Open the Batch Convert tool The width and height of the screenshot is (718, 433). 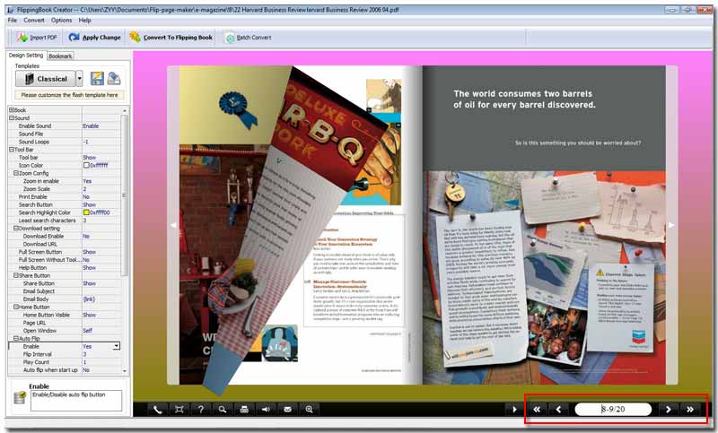pyautogui.click(x=249, y=38)
